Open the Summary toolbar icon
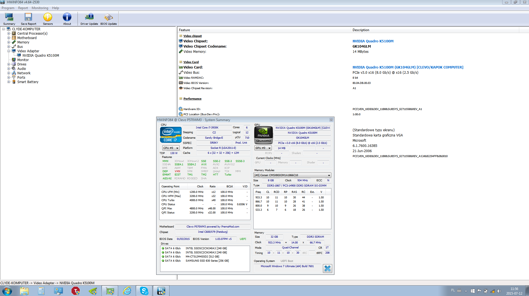Screen dimensions: 529x296 [9, 19]
